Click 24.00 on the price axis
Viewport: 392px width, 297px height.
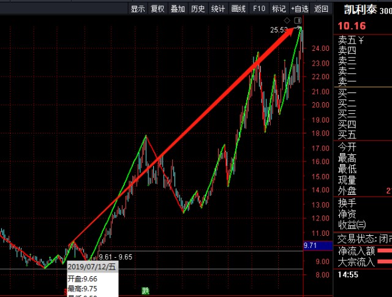click(x=320, y=48)
